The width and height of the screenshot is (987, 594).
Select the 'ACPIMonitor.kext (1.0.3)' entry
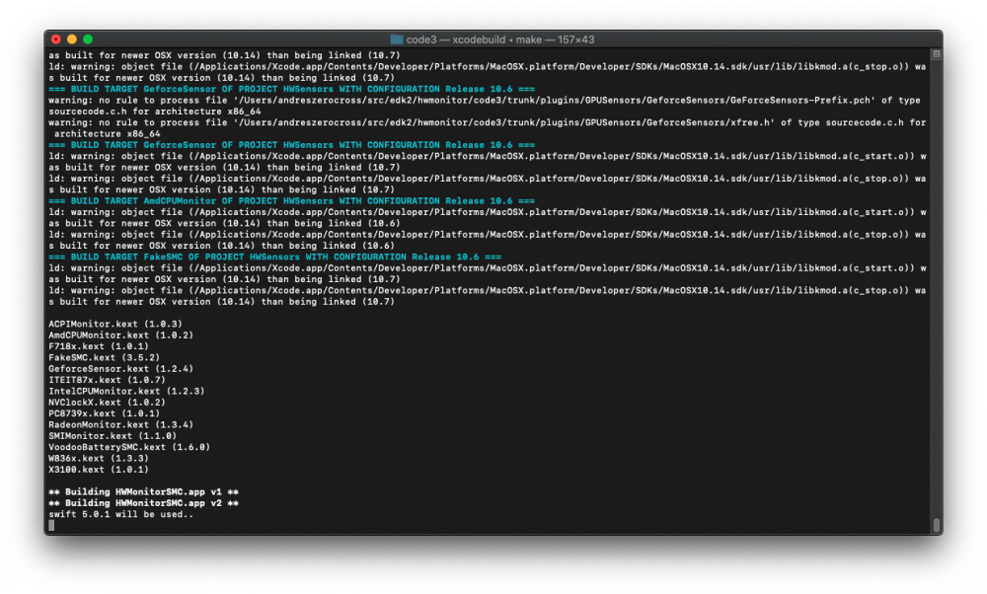[115, 324]
